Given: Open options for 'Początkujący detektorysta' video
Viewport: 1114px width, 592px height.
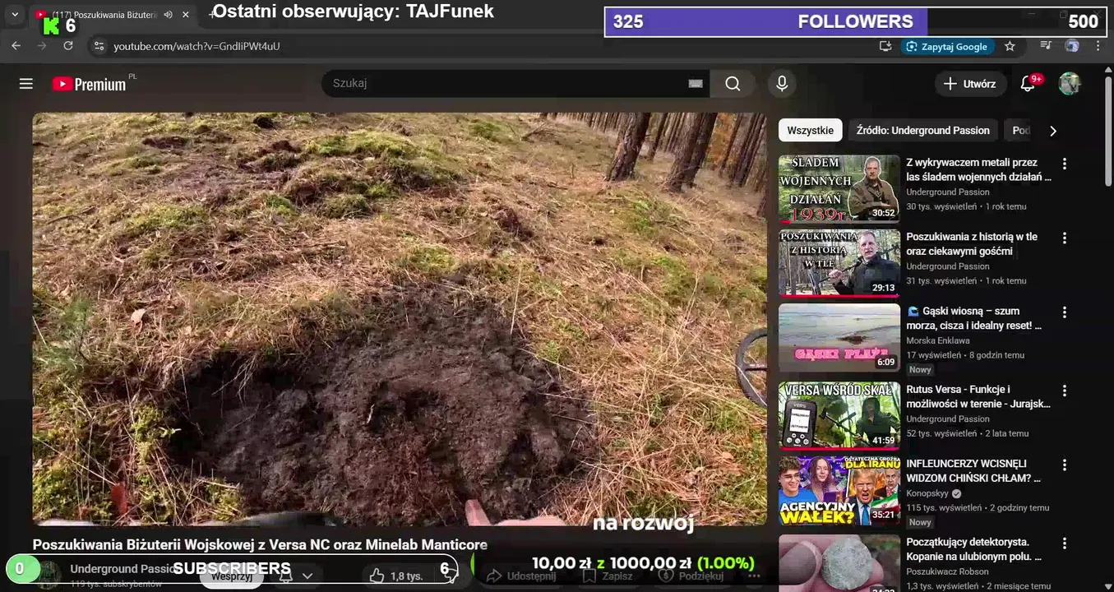Looking at the screenshot, I should coord(1065,543).
